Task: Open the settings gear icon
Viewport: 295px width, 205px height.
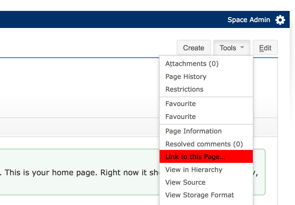Action: coord(280,20)
